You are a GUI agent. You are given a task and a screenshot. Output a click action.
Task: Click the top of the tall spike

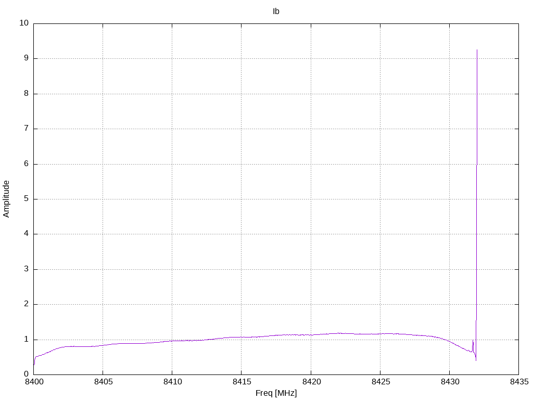coord(477,50)
